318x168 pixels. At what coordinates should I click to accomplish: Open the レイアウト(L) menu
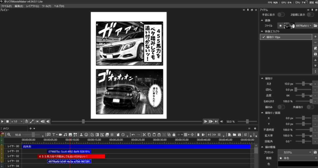[32, 6]
